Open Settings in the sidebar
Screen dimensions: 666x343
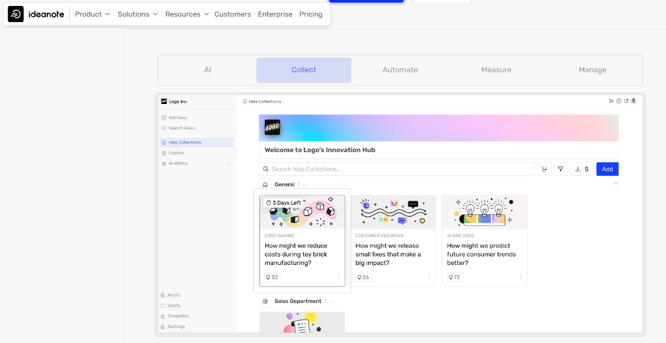coord(173,327)
